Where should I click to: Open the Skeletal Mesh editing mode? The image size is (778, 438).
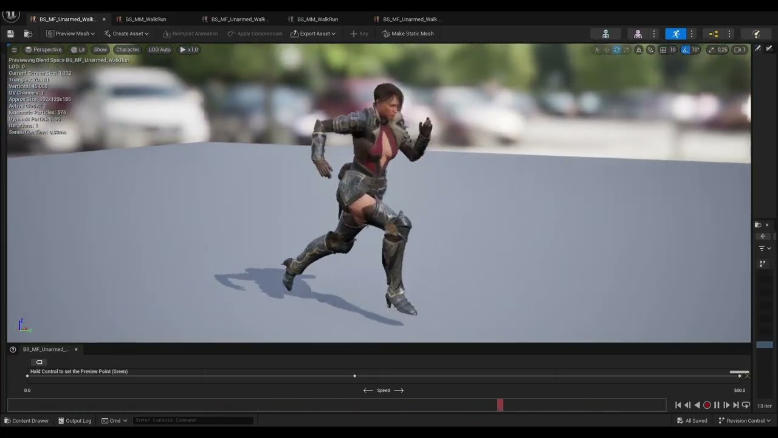pos(638,34)
